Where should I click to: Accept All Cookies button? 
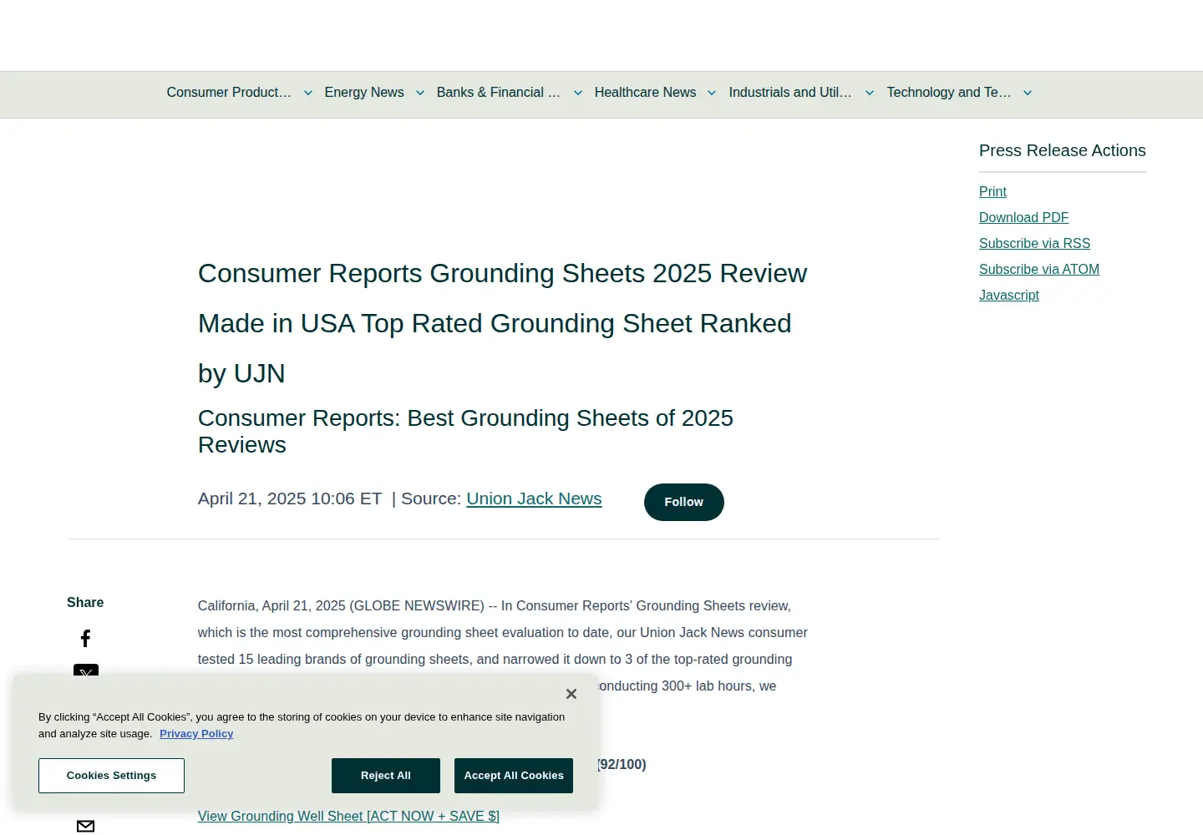[x=514, y=776]
